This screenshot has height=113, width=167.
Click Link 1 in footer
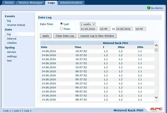pyautogui.click(x=7, y=111)
